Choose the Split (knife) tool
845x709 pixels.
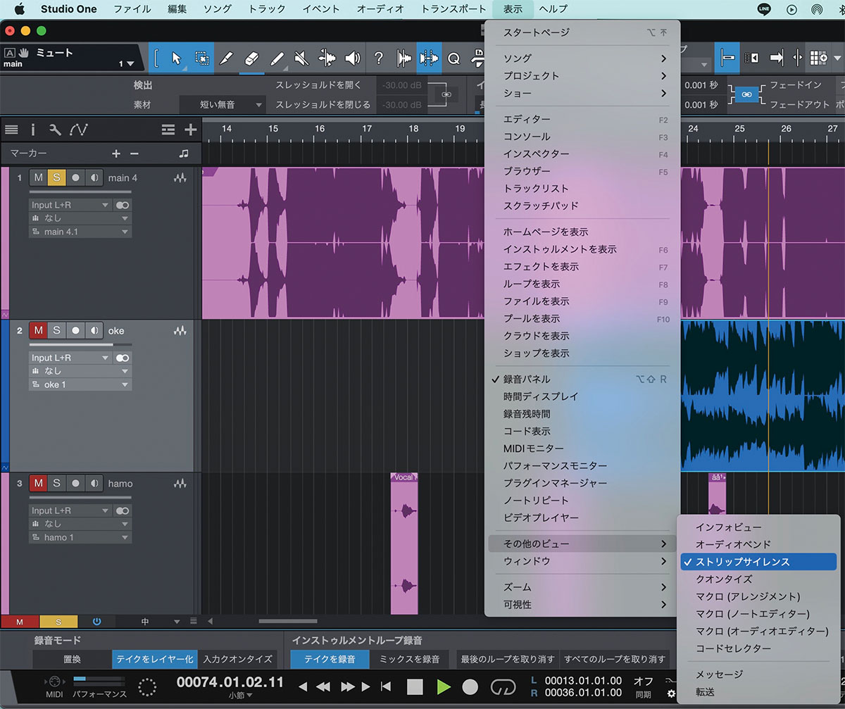pyautogui.click(x=227, y=58)
